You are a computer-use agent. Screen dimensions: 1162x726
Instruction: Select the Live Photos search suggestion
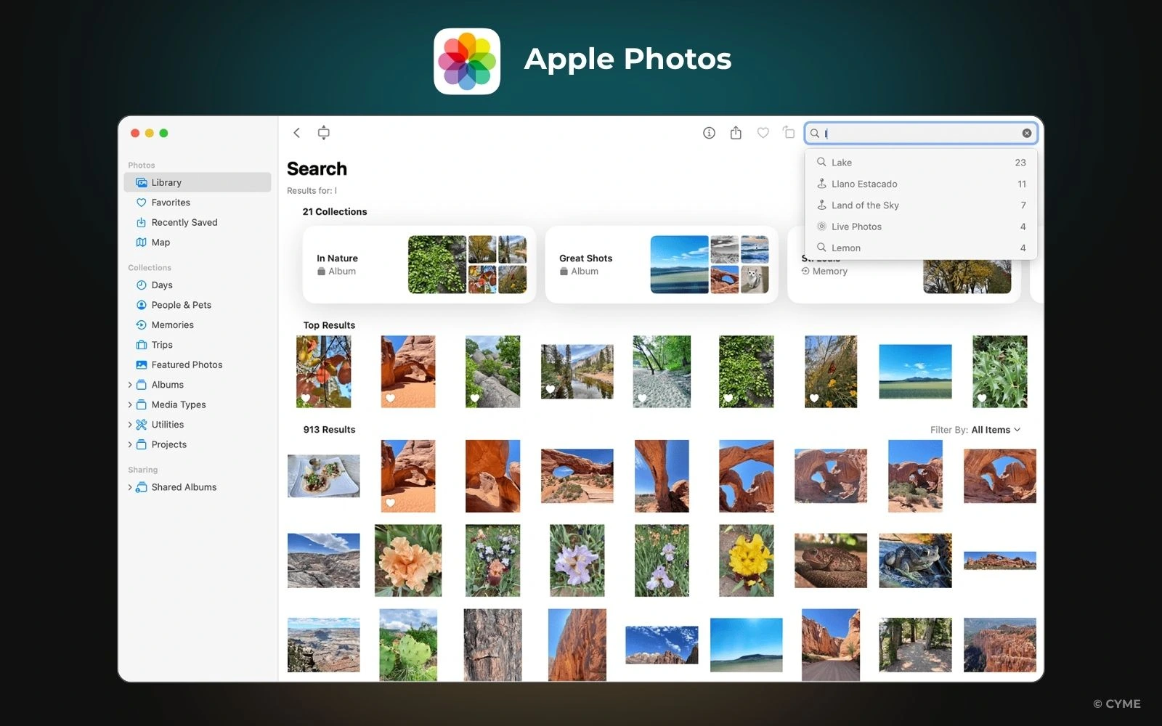coord(857,227)
